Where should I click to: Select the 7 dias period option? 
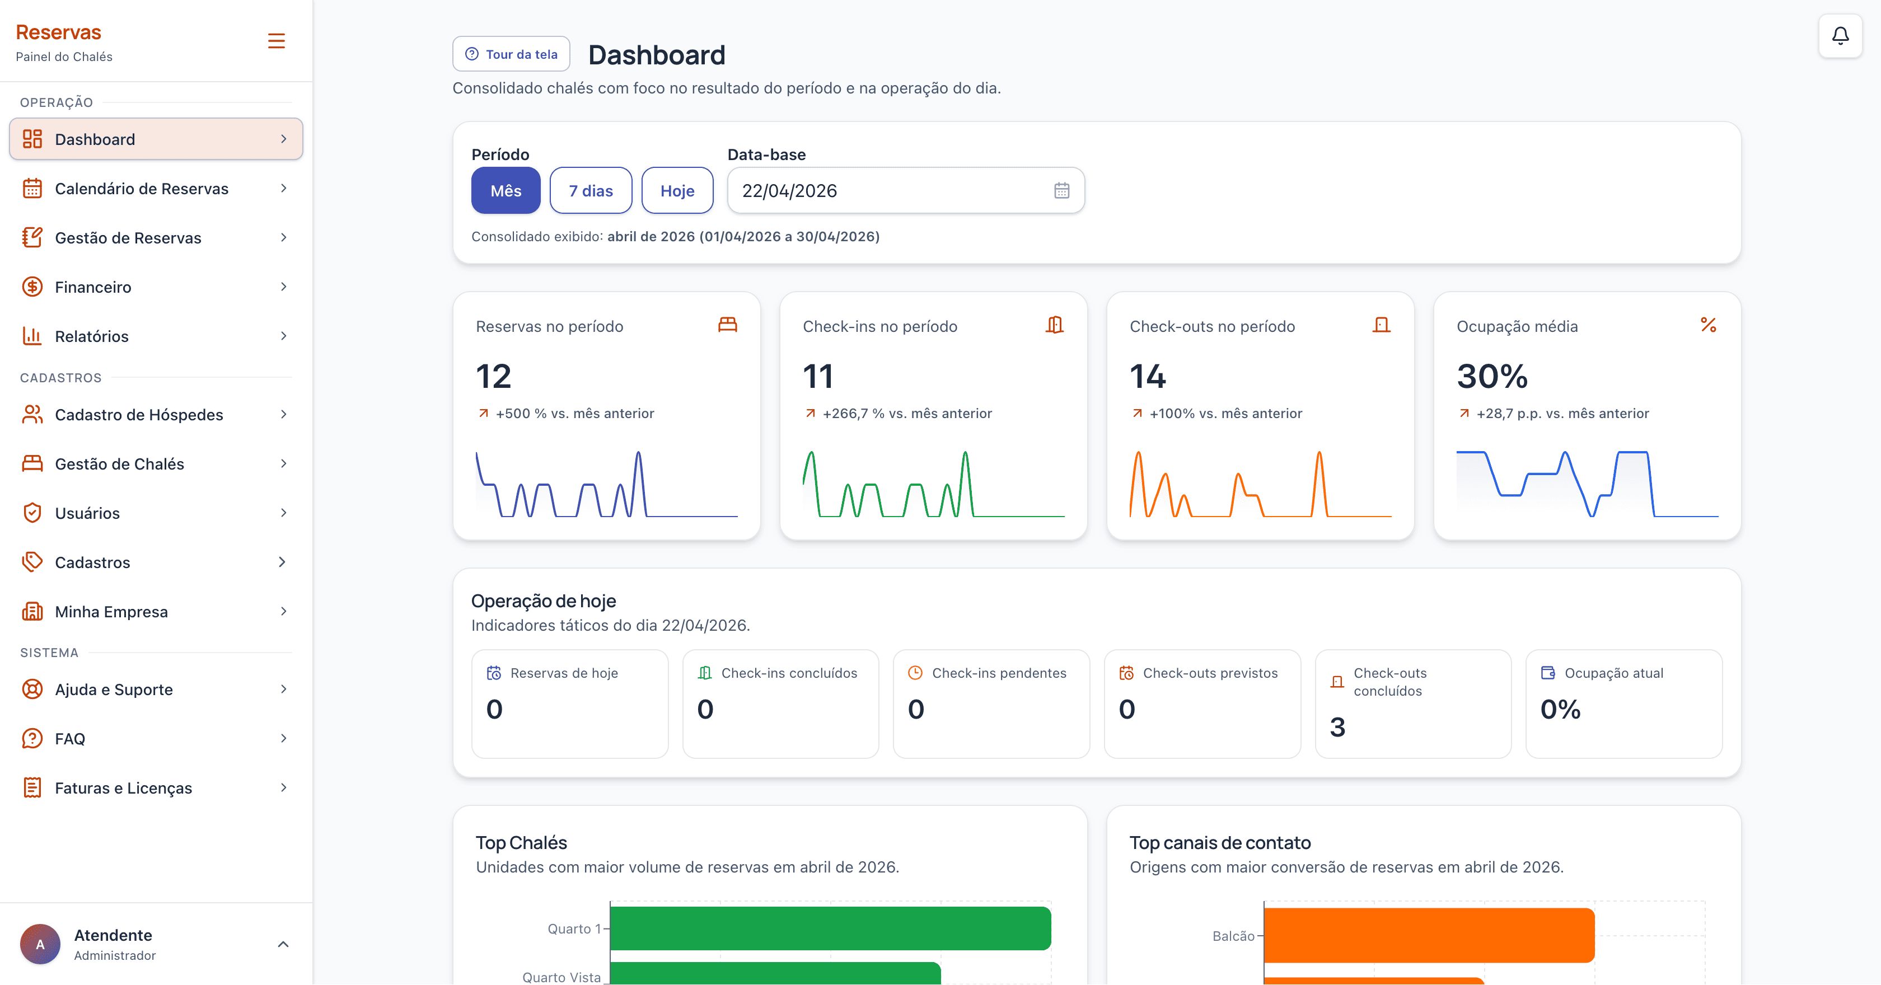(591, 191)
